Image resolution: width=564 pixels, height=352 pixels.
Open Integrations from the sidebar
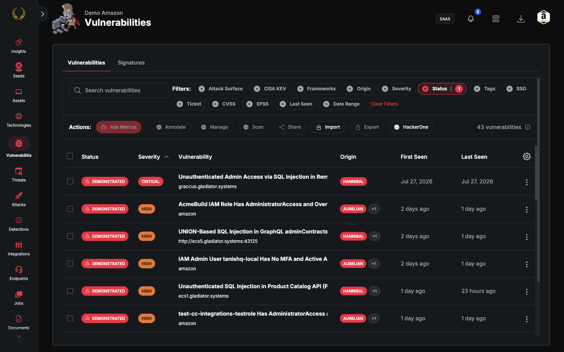pyautogui.click(x=18, y=248)
